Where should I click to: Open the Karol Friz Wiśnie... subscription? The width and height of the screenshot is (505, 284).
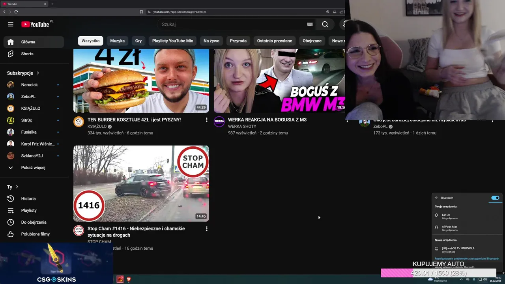34,144
